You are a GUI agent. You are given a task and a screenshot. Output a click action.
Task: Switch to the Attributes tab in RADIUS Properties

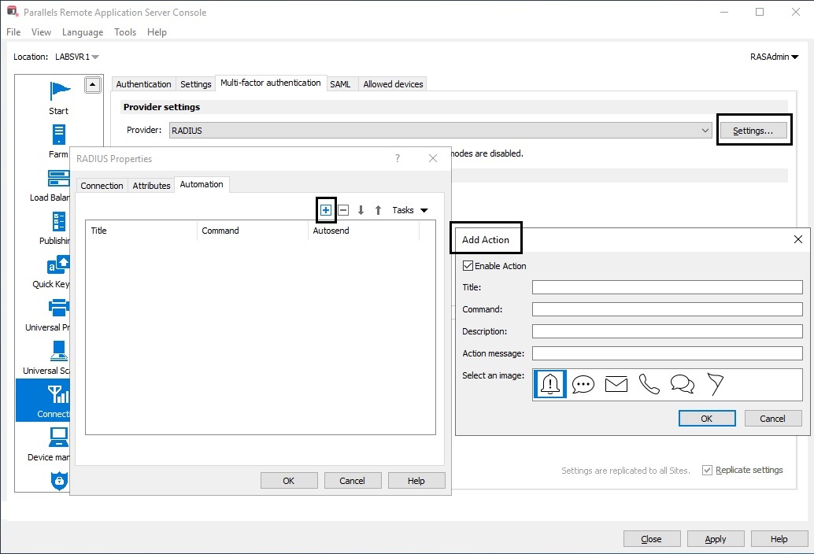(x=151, y=185)
